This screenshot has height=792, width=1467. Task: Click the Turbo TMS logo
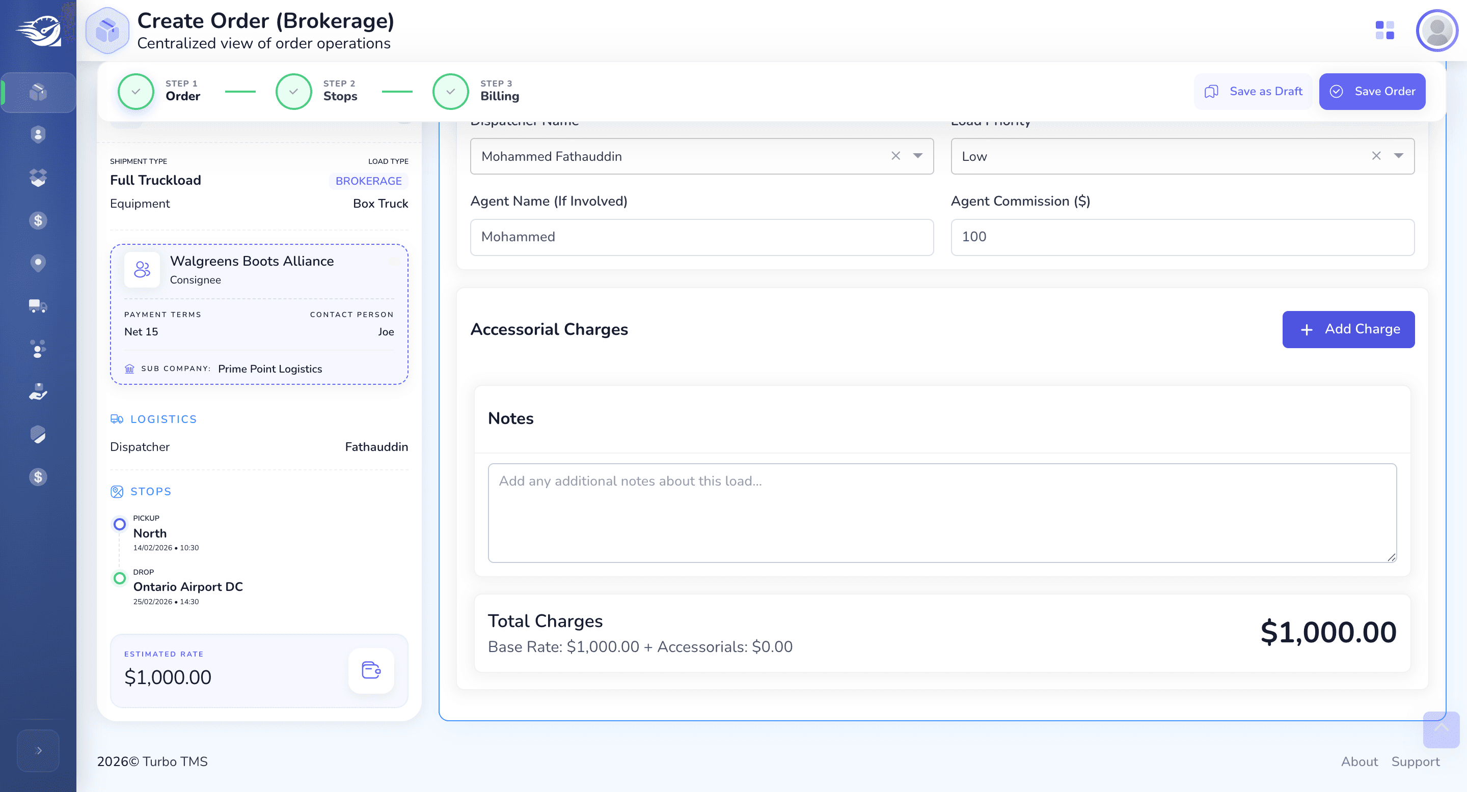38,31
